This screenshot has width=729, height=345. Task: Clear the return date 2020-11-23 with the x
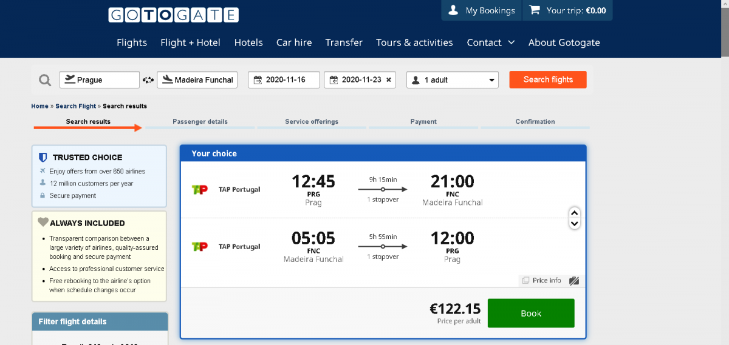coord(389,80)
